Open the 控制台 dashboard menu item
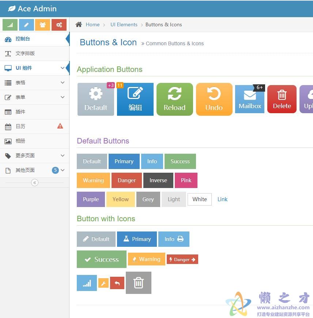Screen dimensions: 313x318 coord(23,39)
